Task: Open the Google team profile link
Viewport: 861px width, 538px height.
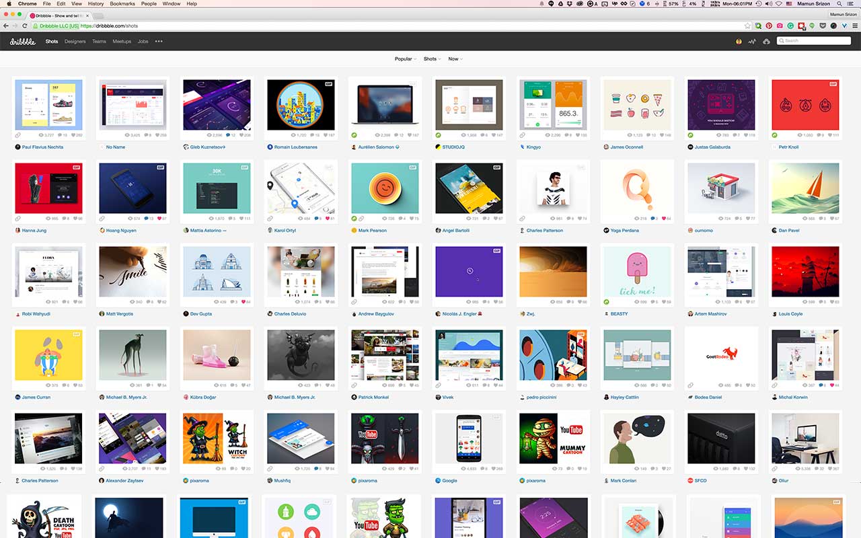Action: pyautogui.click(x=449, y=480)
